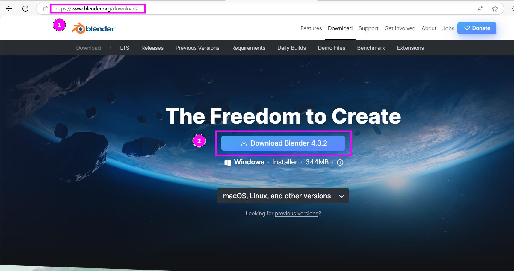Go to Get Involved
Viewport: 514px width, 271px height.
coord(400,28)
